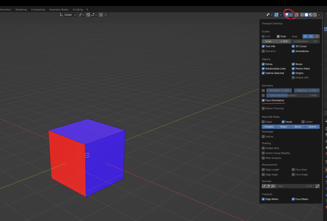327x221 pixels.
Task: Switch to Rendered viewport shading
Action: [315, 15]
